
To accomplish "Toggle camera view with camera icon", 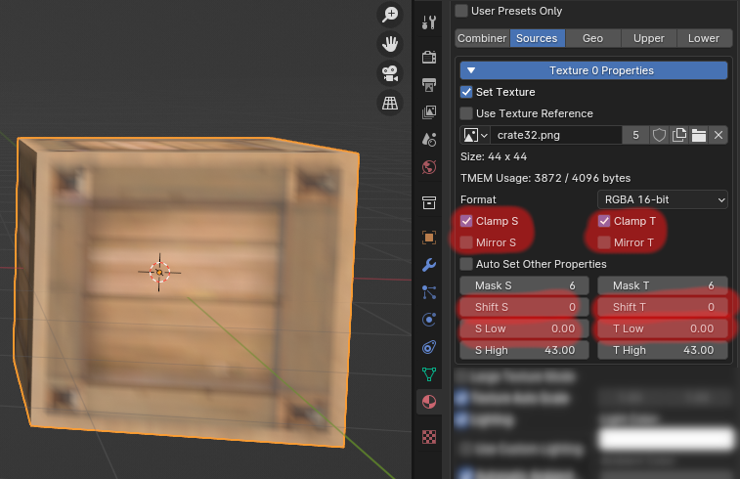I will point(390,73).
